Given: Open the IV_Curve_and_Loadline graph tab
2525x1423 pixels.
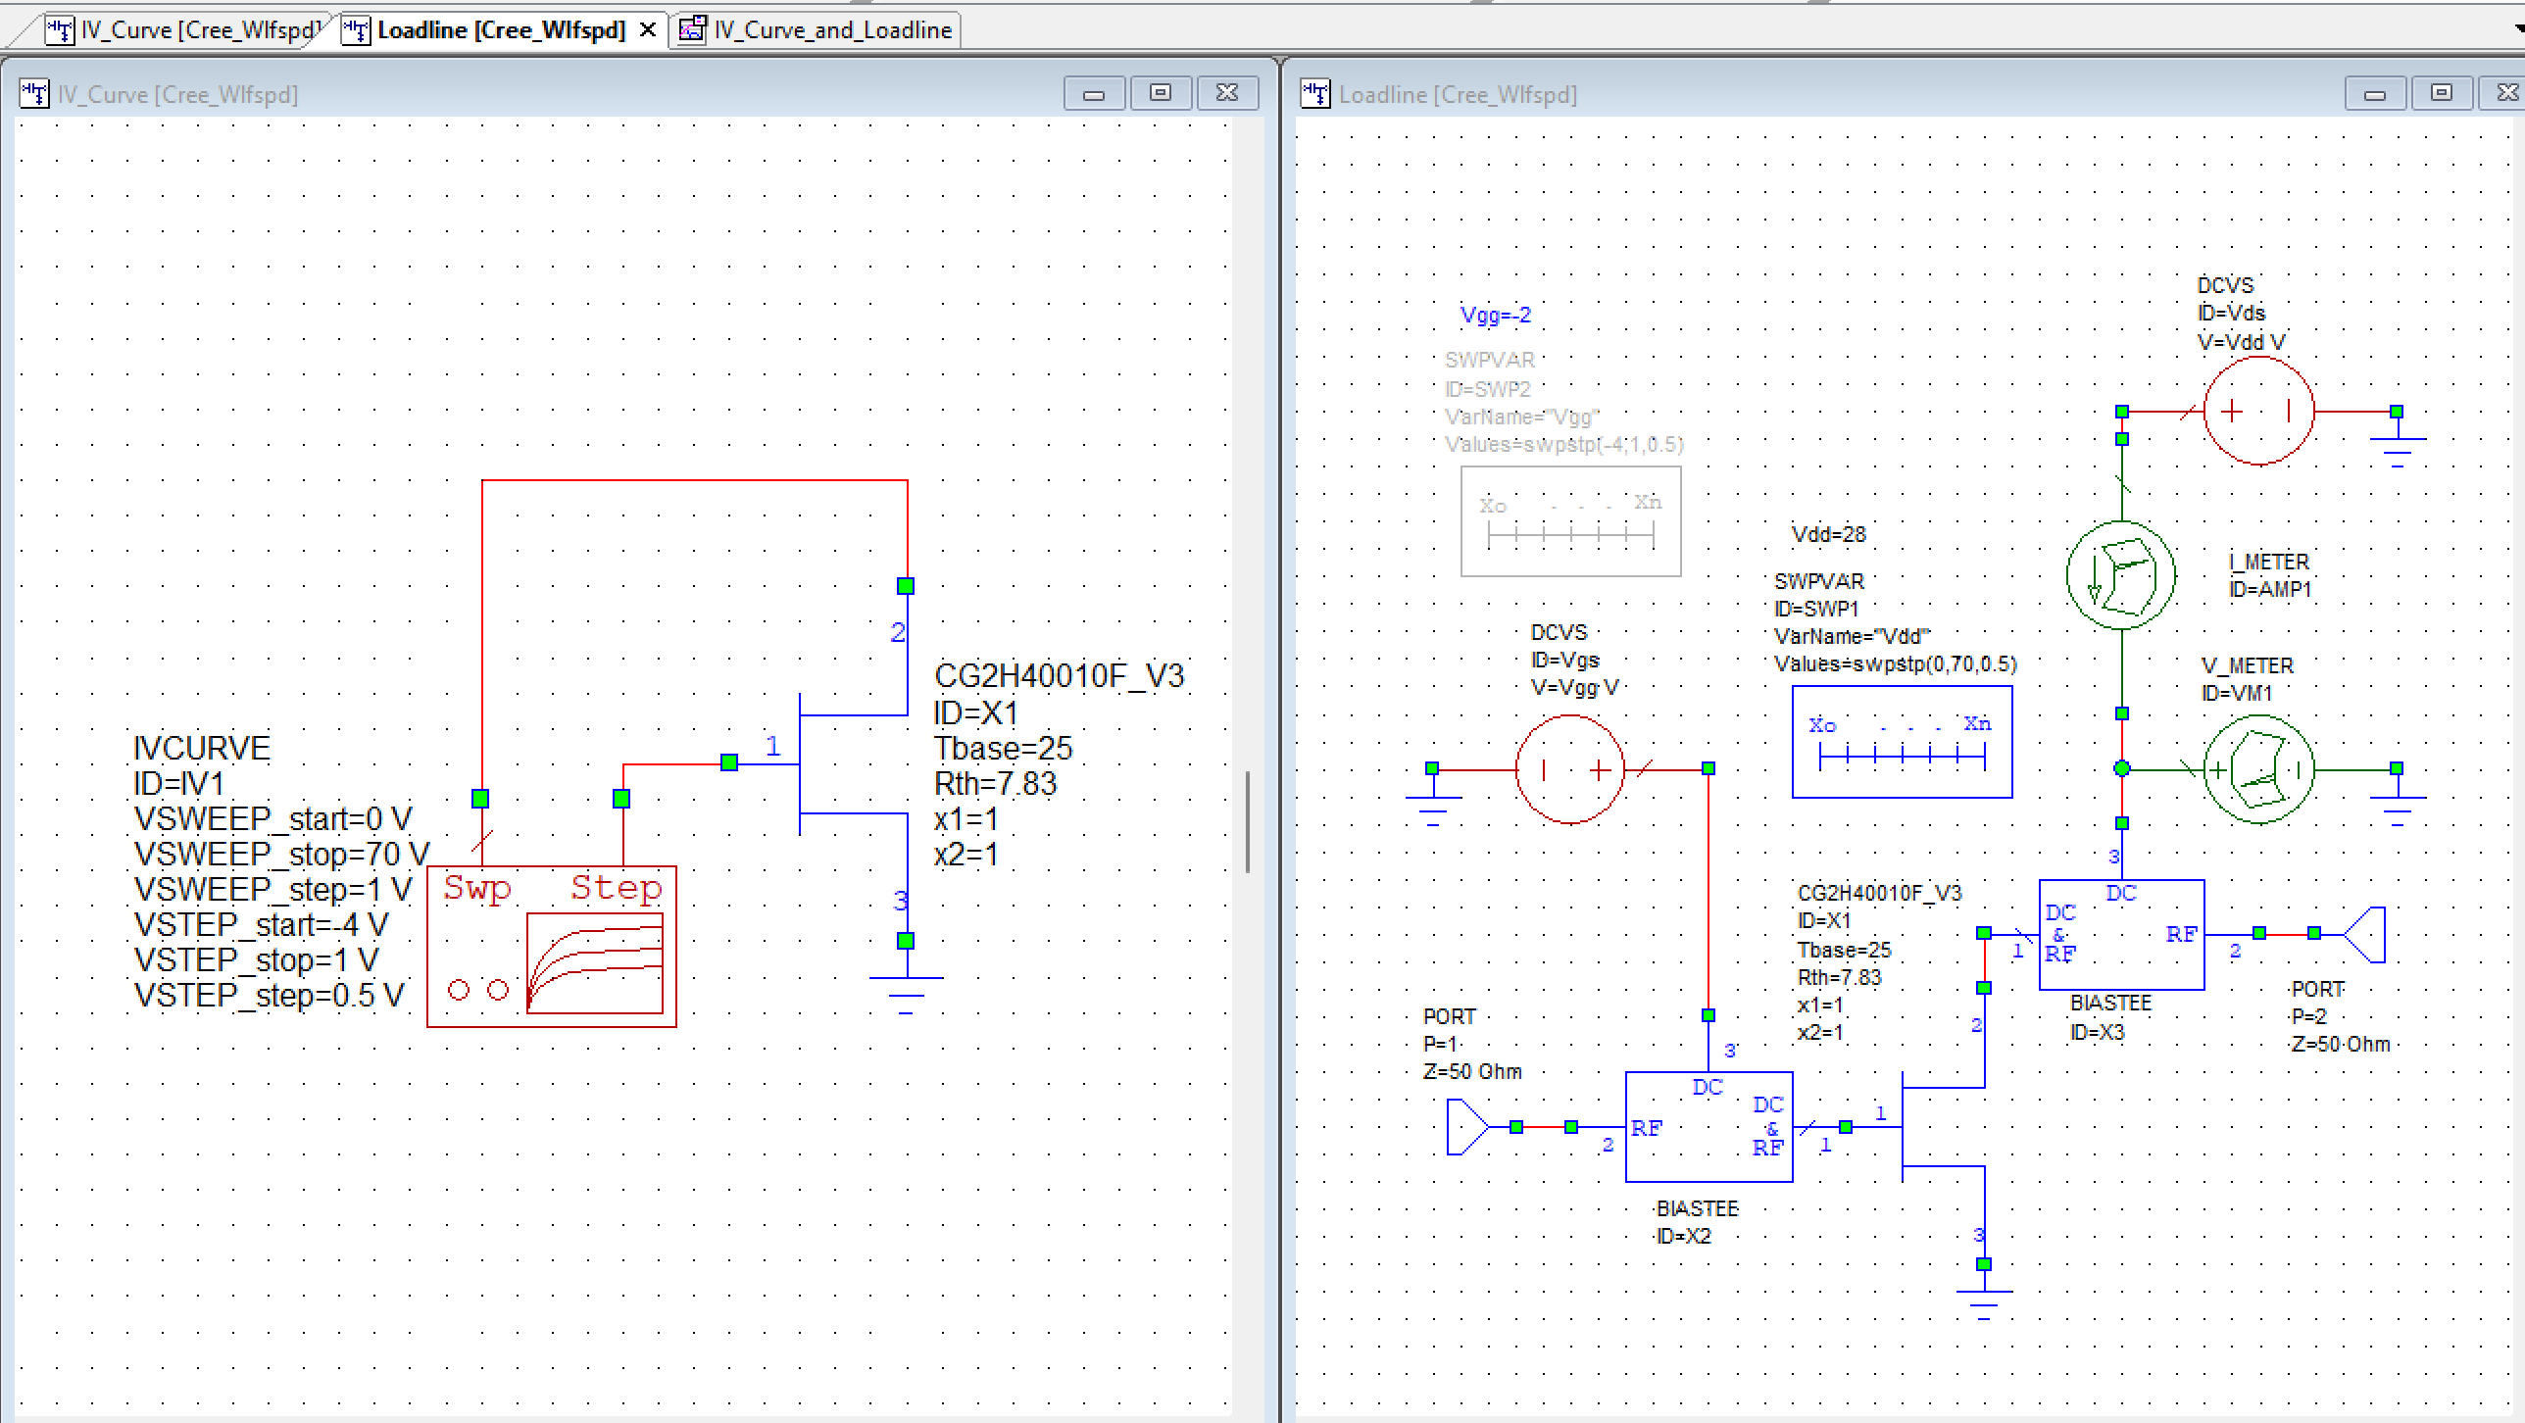Looking at the screenshot, I should click(x=817, y=30).
